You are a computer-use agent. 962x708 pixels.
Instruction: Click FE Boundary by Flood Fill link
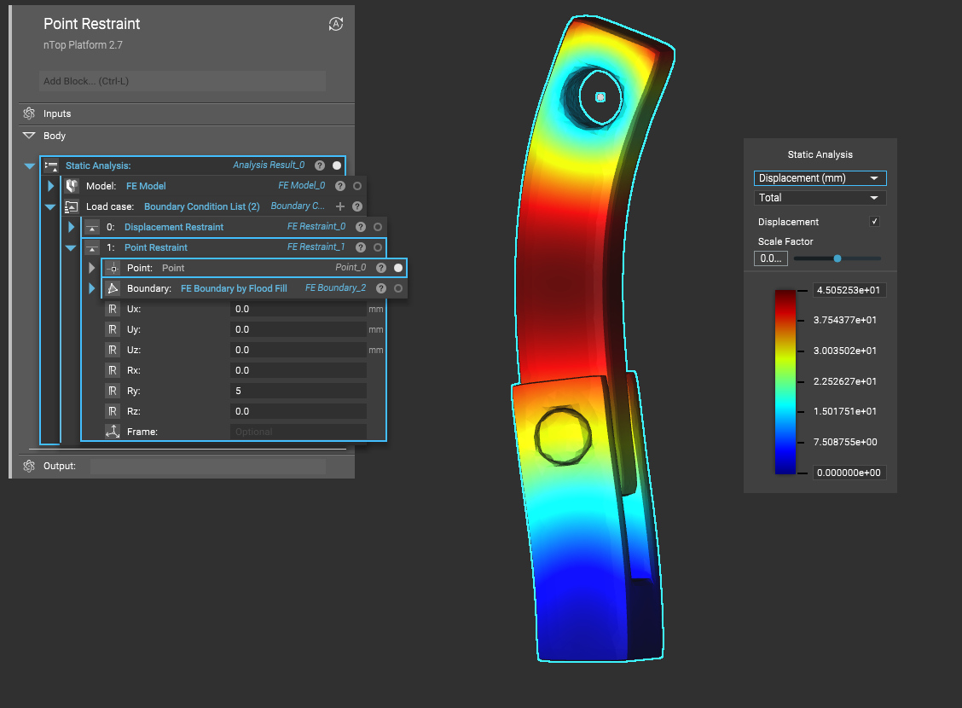point(234,288)
